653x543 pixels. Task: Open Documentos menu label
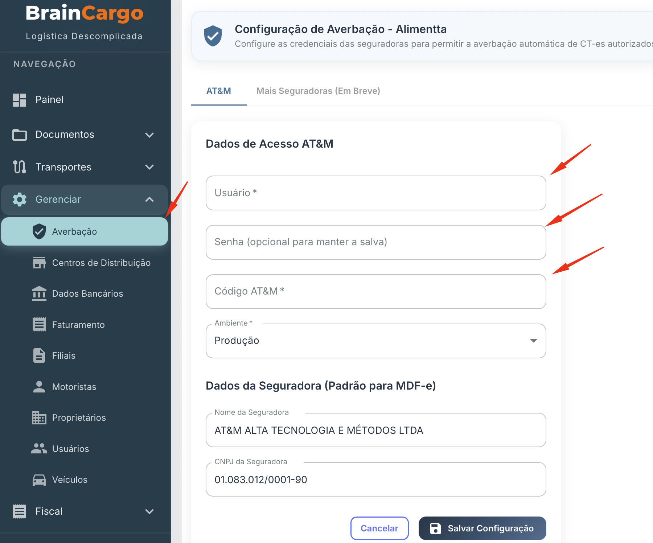(x=65, y=135)
